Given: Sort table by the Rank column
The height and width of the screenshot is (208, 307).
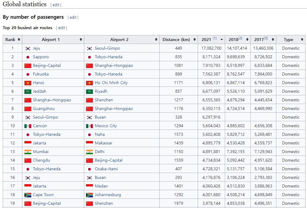Looking at the screenshot, I should pos(13,40).
